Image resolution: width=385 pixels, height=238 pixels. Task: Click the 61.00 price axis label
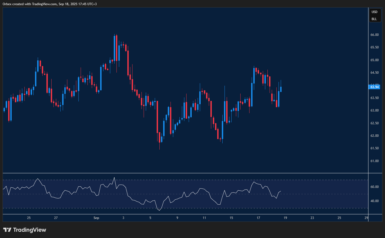(374, 161)
